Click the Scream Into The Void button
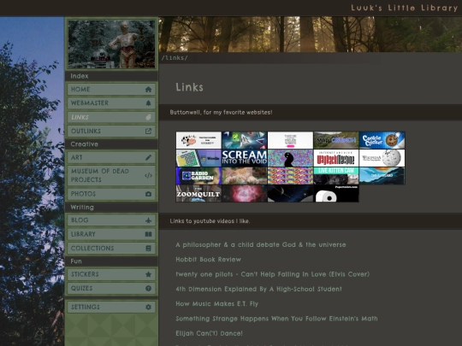462x346 pixels. [245, 158]
